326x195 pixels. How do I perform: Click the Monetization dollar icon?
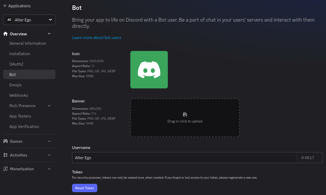click(x=5, y=169)
